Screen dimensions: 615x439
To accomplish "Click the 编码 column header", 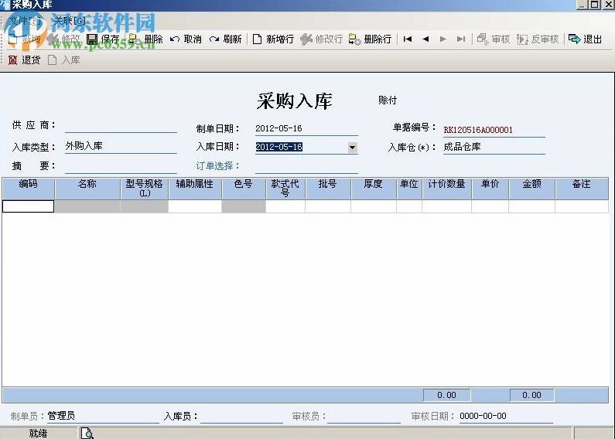I will (29, 188).
